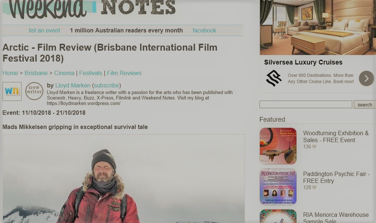Click the search button
376x223 pixels.
pyautogui.click(x=365, y=105)
